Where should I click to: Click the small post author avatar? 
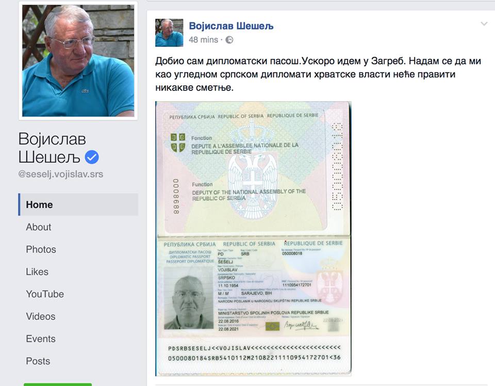pos(169,33)
